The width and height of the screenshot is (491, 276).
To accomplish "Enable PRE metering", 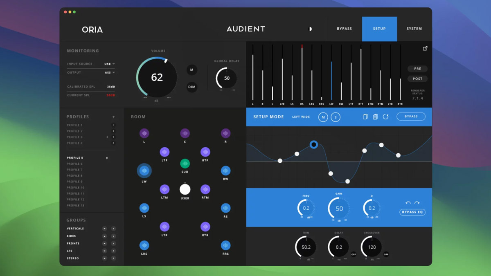I will coord(418,69).
